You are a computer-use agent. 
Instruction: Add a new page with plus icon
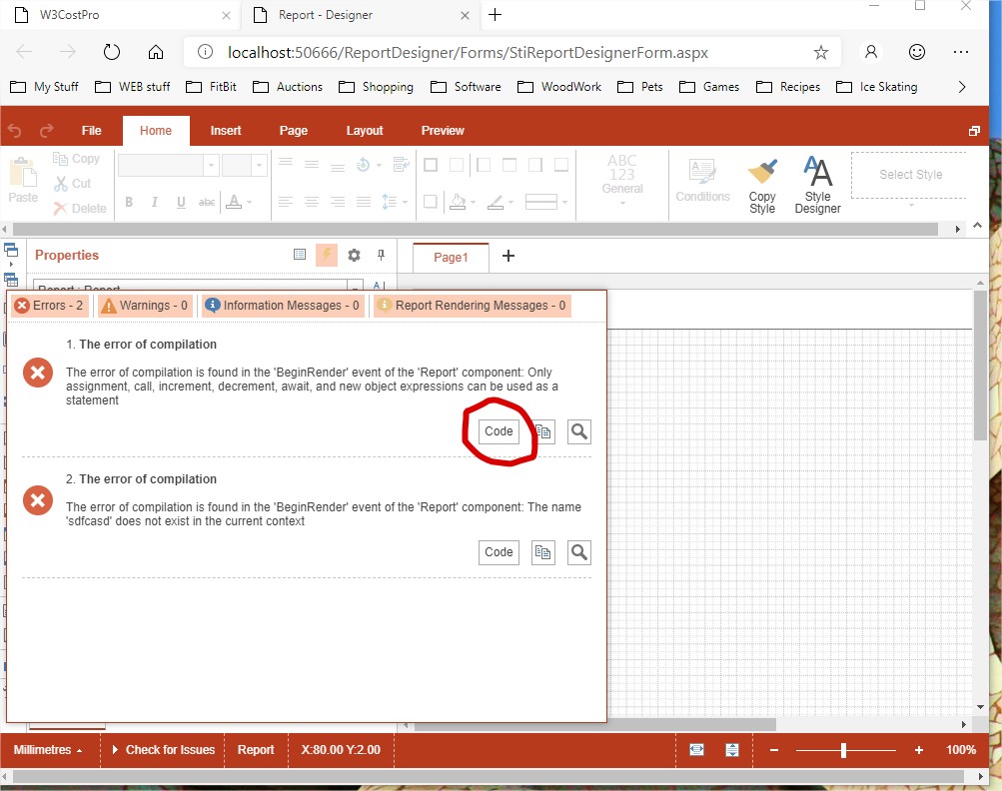click(x=508, y=257)
